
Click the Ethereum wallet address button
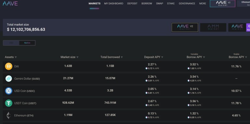coord(243,4)
